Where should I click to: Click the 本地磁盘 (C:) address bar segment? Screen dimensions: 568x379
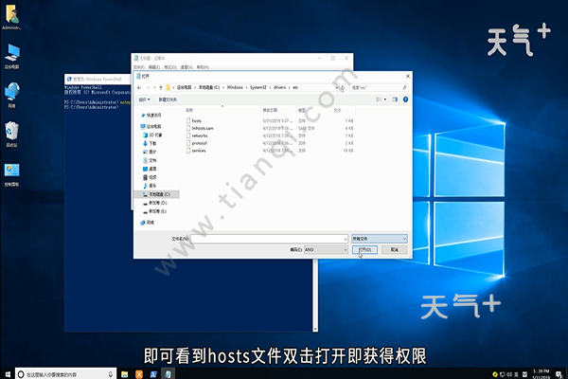pos(209,87)
